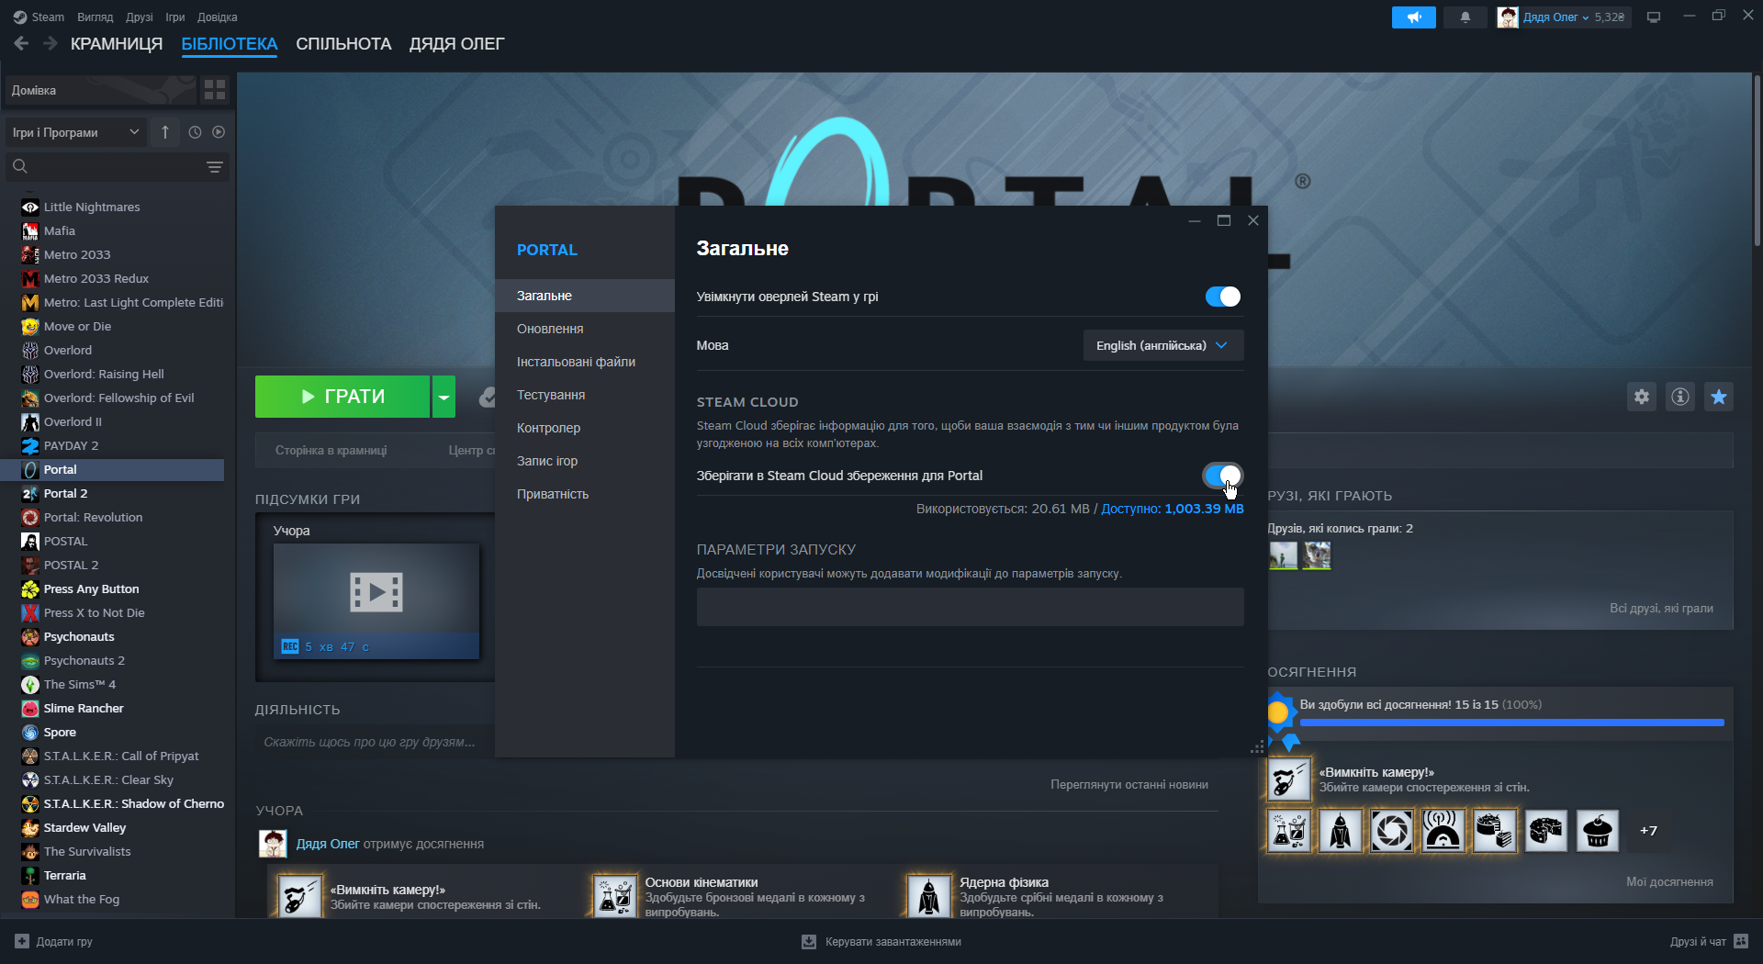
Task: Click the sort ascending arrow icon
Action: pyautogui.click(x=165, y=132)
